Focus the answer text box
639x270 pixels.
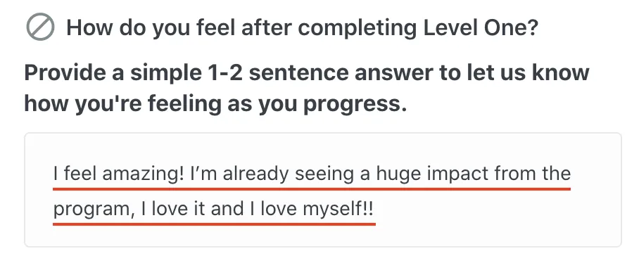point(323,190)
